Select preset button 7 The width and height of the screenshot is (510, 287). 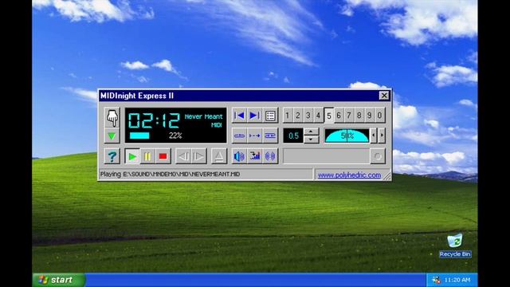tap(349, 116)
